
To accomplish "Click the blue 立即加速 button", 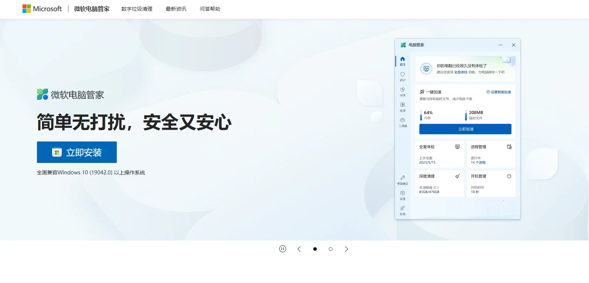I will [x=465, y=129].
